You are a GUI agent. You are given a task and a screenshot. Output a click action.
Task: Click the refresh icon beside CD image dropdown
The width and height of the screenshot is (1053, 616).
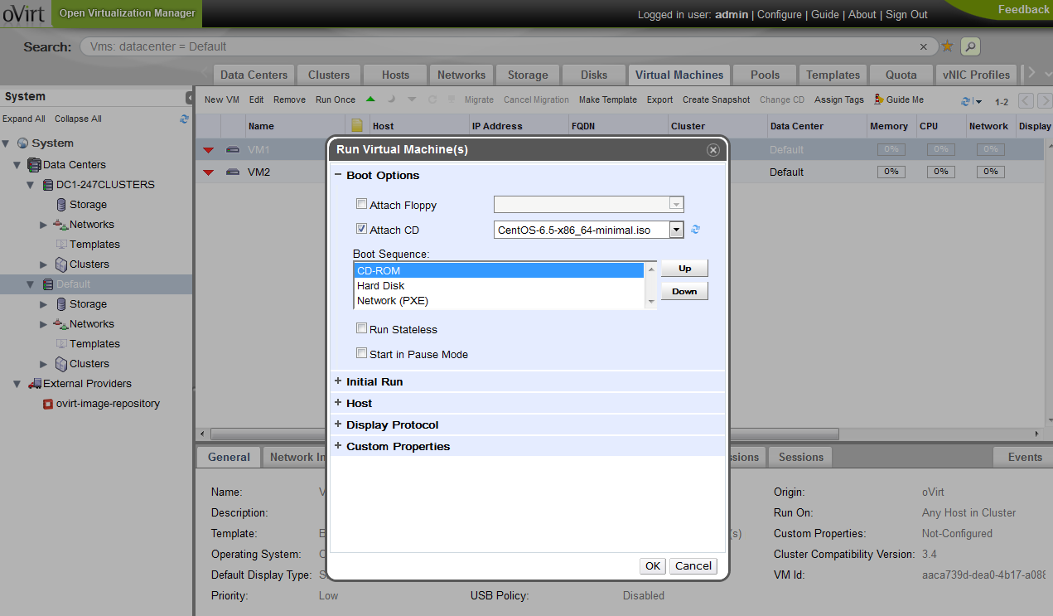(696, 230)
